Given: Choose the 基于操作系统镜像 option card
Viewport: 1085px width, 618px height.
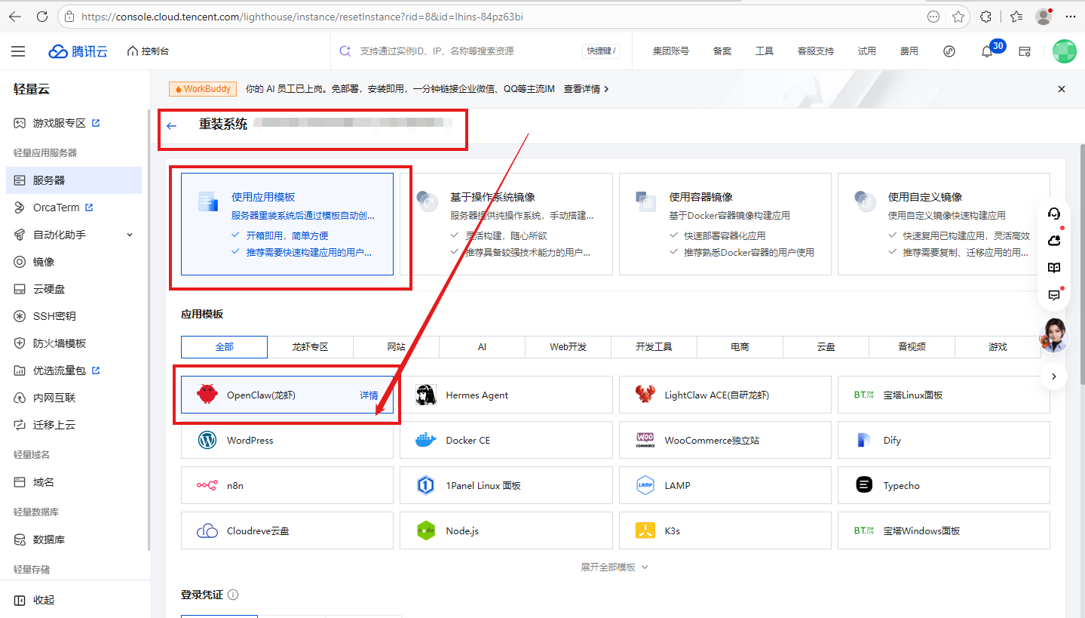Looking at the screenshot, I should pyautogui.click(x=506, y=224).
